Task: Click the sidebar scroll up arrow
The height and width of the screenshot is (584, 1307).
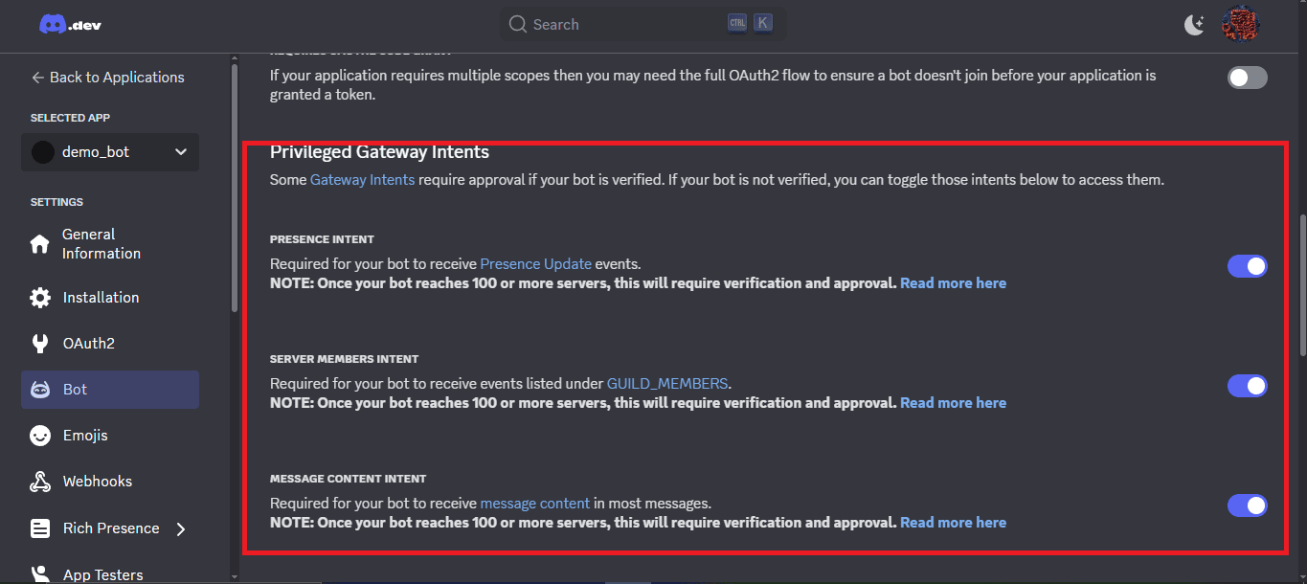Action: click(235, 59)
